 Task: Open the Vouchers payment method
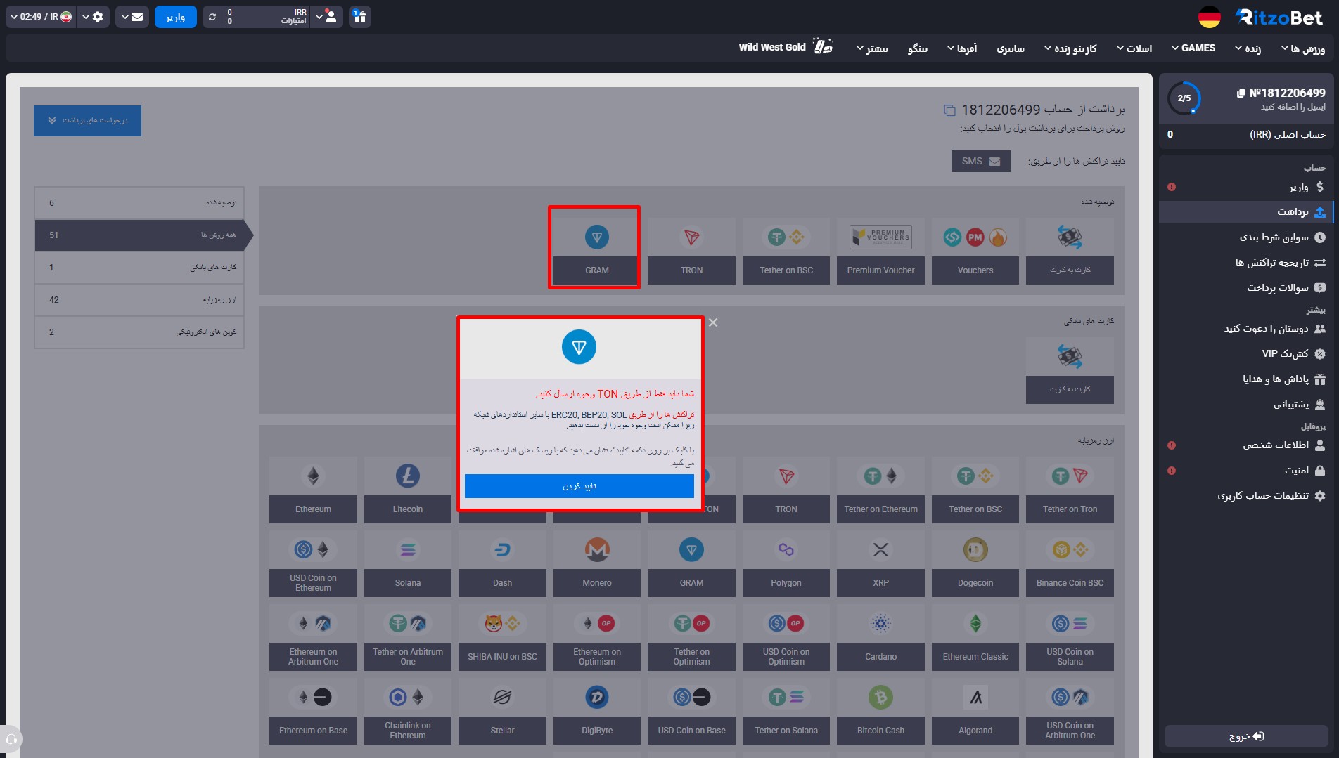click(x=975, y=251)
